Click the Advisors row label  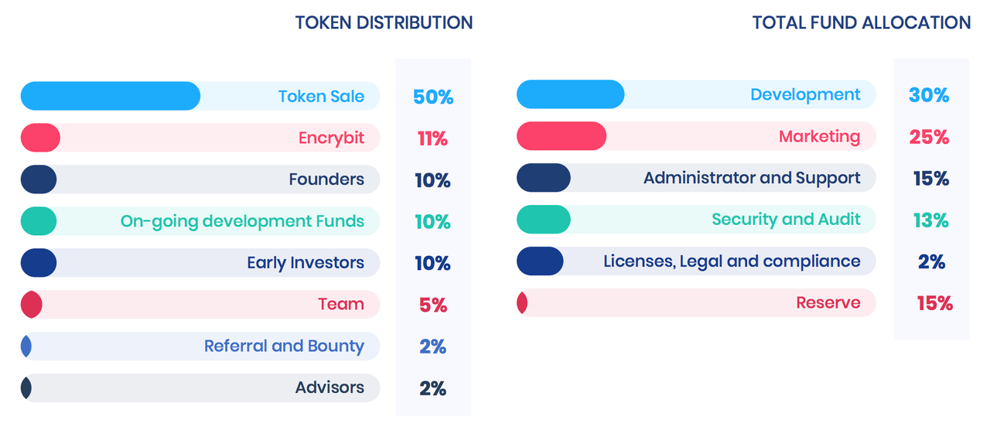coord(329,387)
